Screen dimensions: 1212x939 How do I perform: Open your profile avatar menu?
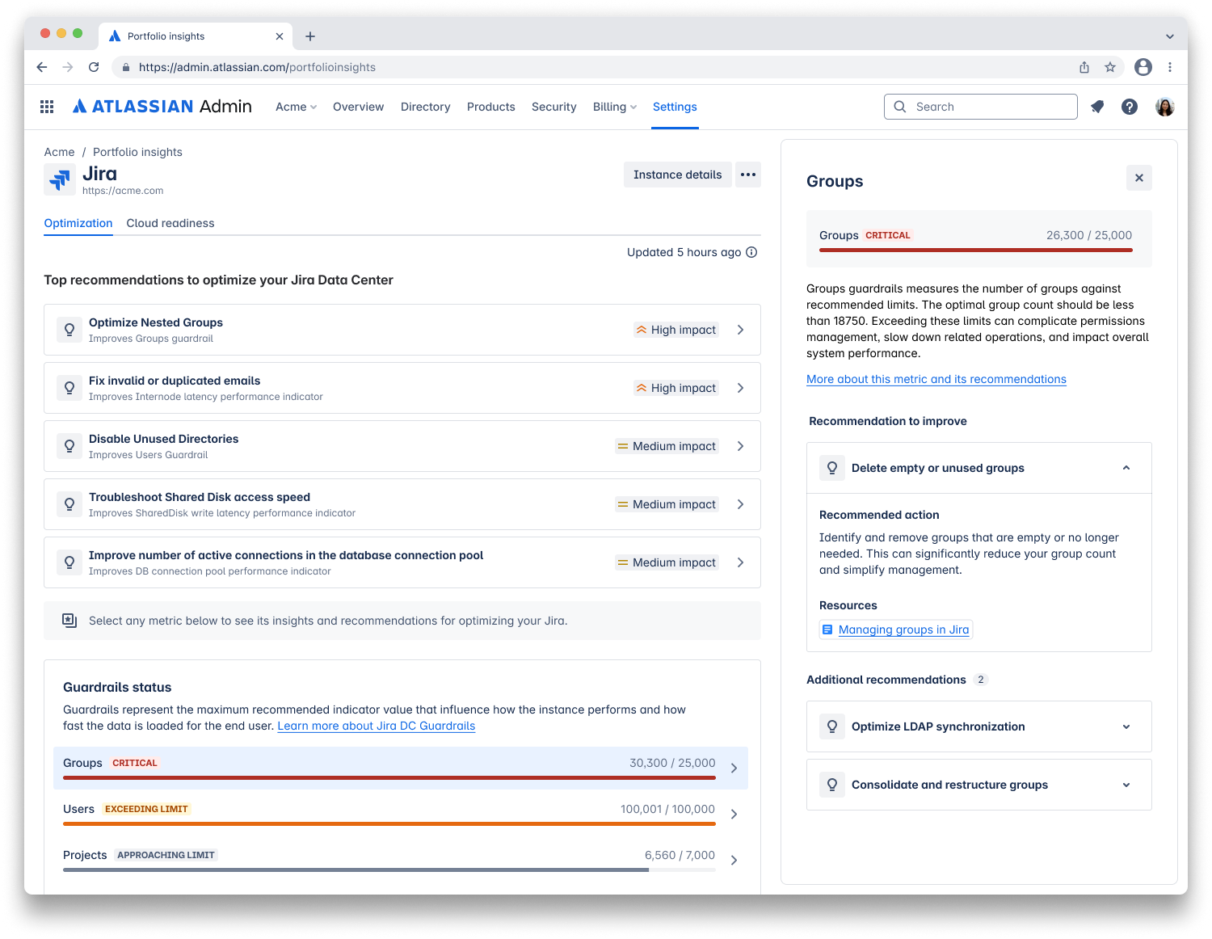1164,106
